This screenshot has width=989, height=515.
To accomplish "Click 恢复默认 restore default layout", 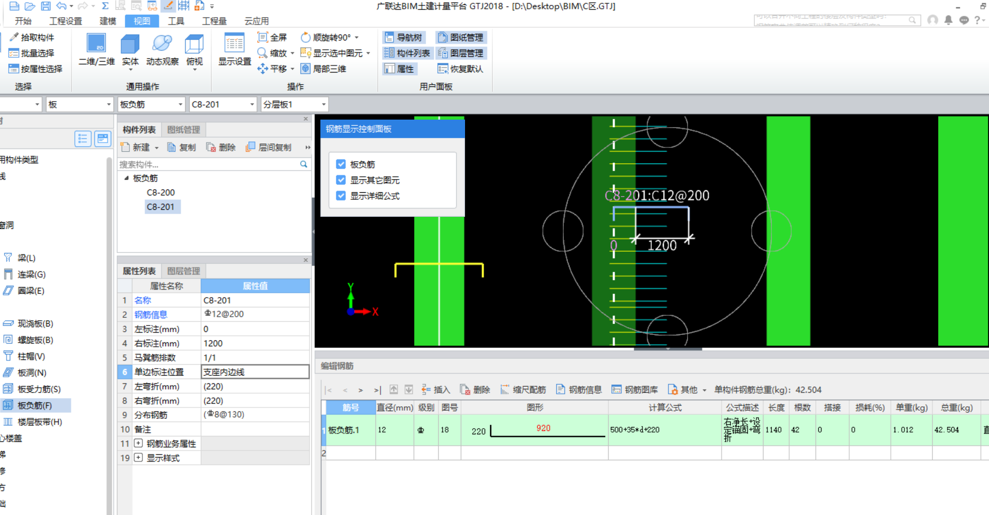I will click(x=461, y=69).
